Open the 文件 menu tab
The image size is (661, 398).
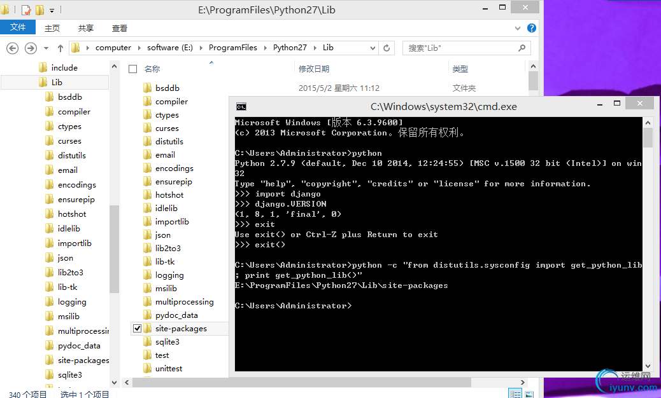[18, 27]
